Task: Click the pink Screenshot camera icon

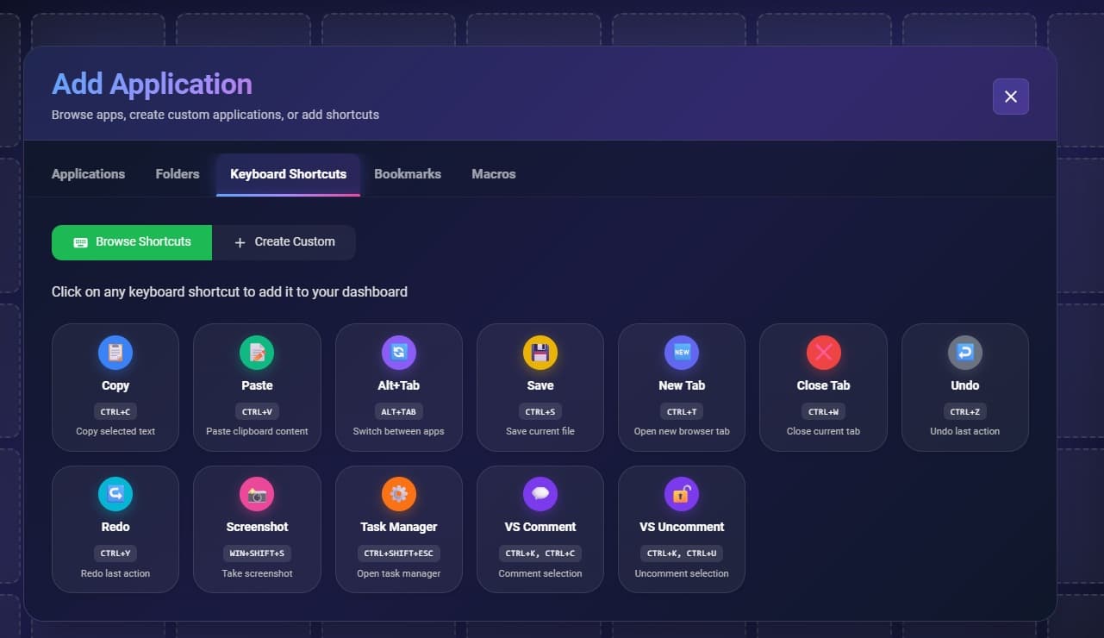Action: [x=257, y=494]
